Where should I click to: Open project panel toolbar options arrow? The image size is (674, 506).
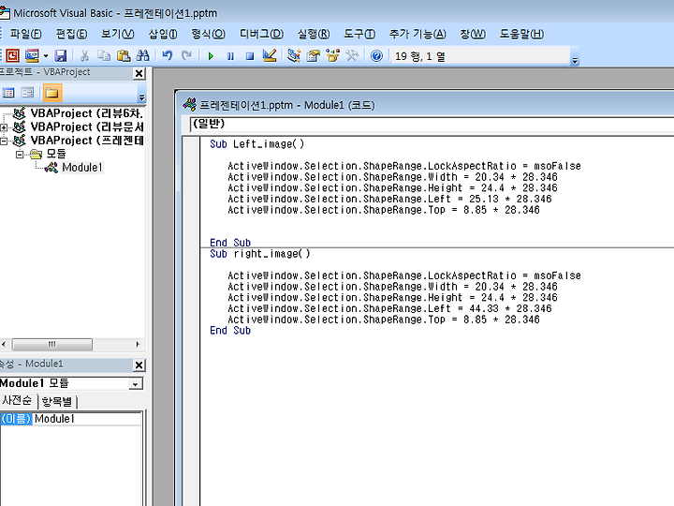[x=142, y=97]
